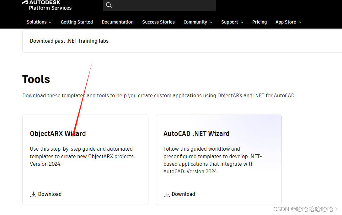Click the Tools section heading
The image size is (342, 215).
point(36,79)
